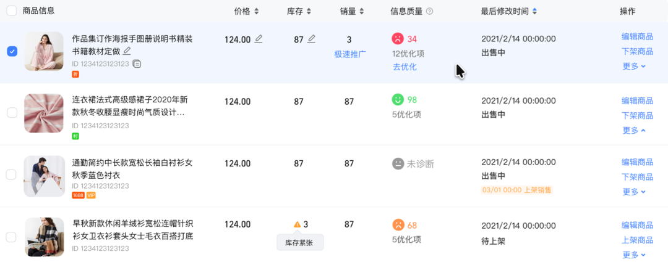This screenshot has height=270, width=668.
Task: Open 更多 options for the last product row
Action: [x=634, y=255]
